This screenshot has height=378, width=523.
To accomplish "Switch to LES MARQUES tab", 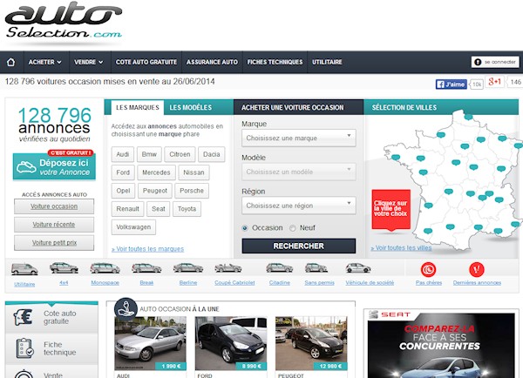I will coord(137,107).
